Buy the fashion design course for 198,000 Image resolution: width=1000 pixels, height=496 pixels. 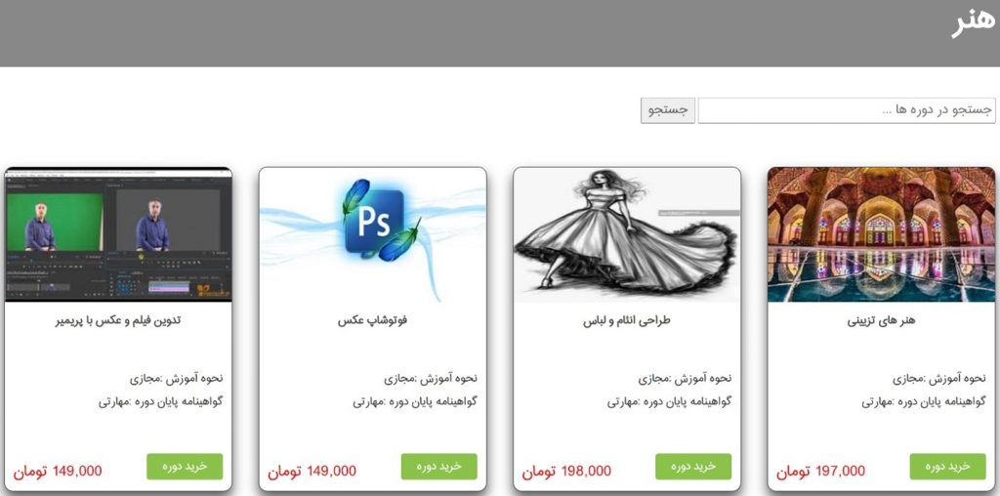693,467
